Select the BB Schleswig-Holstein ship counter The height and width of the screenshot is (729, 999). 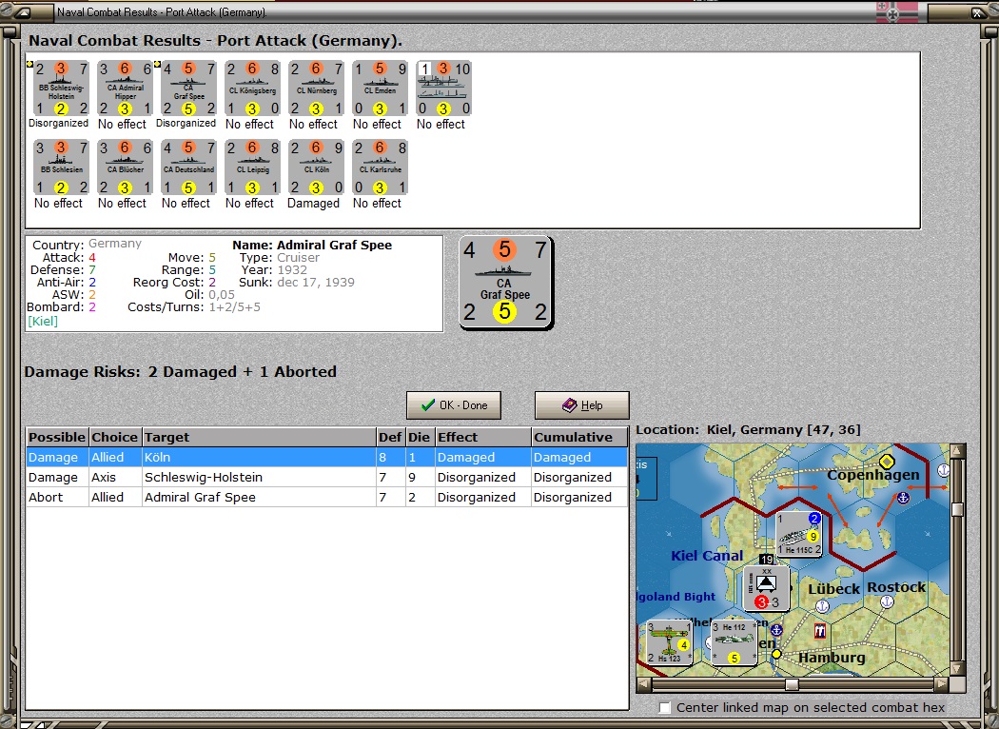61,89
